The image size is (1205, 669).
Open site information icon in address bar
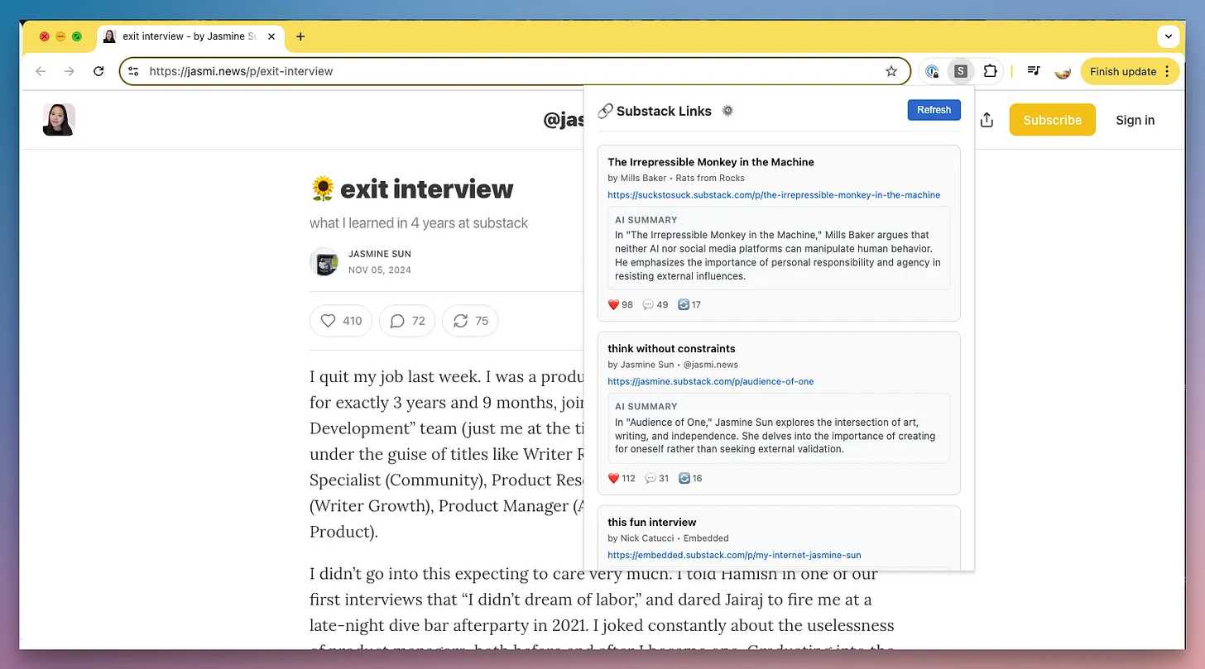click(133, 71)
